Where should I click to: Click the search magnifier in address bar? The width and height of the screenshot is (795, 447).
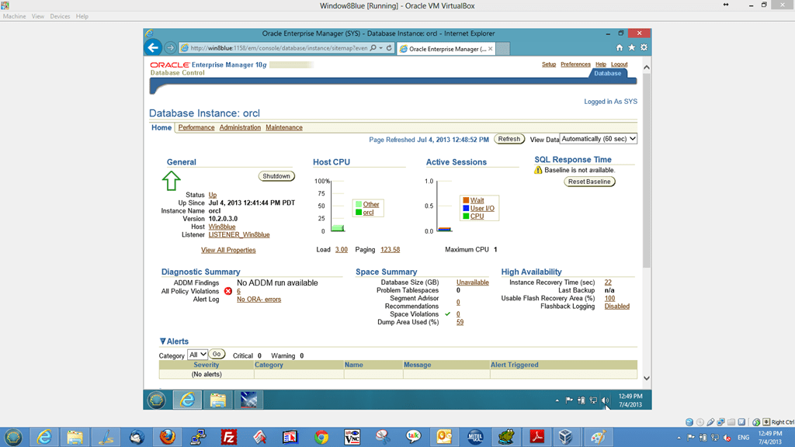coord(373,48)
